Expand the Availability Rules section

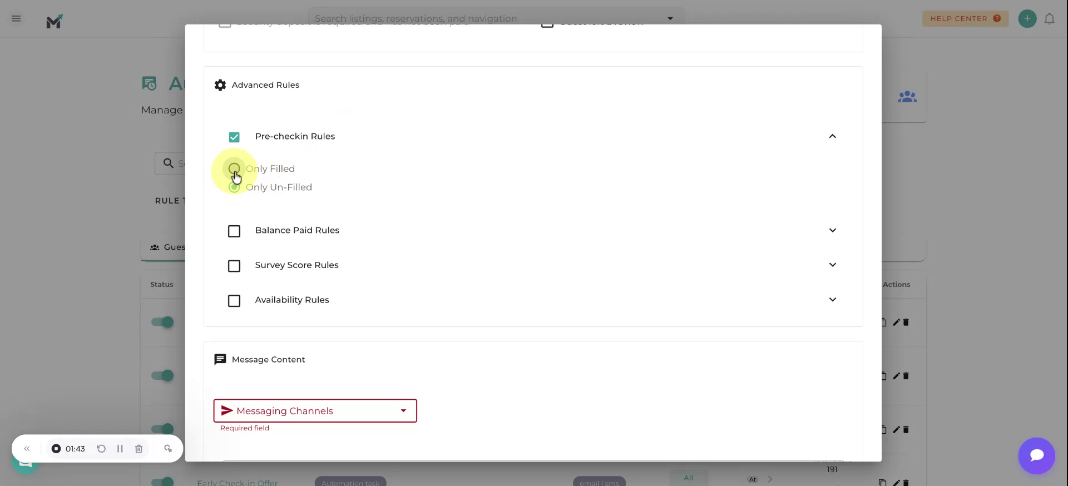(832, 300)
